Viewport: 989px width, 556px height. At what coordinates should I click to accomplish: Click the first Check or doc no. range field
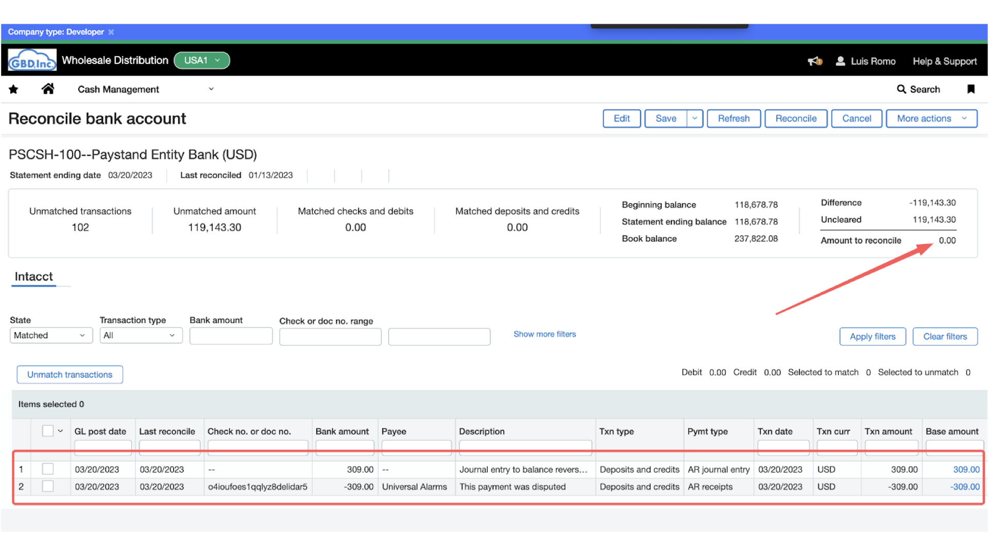(330, 337)
